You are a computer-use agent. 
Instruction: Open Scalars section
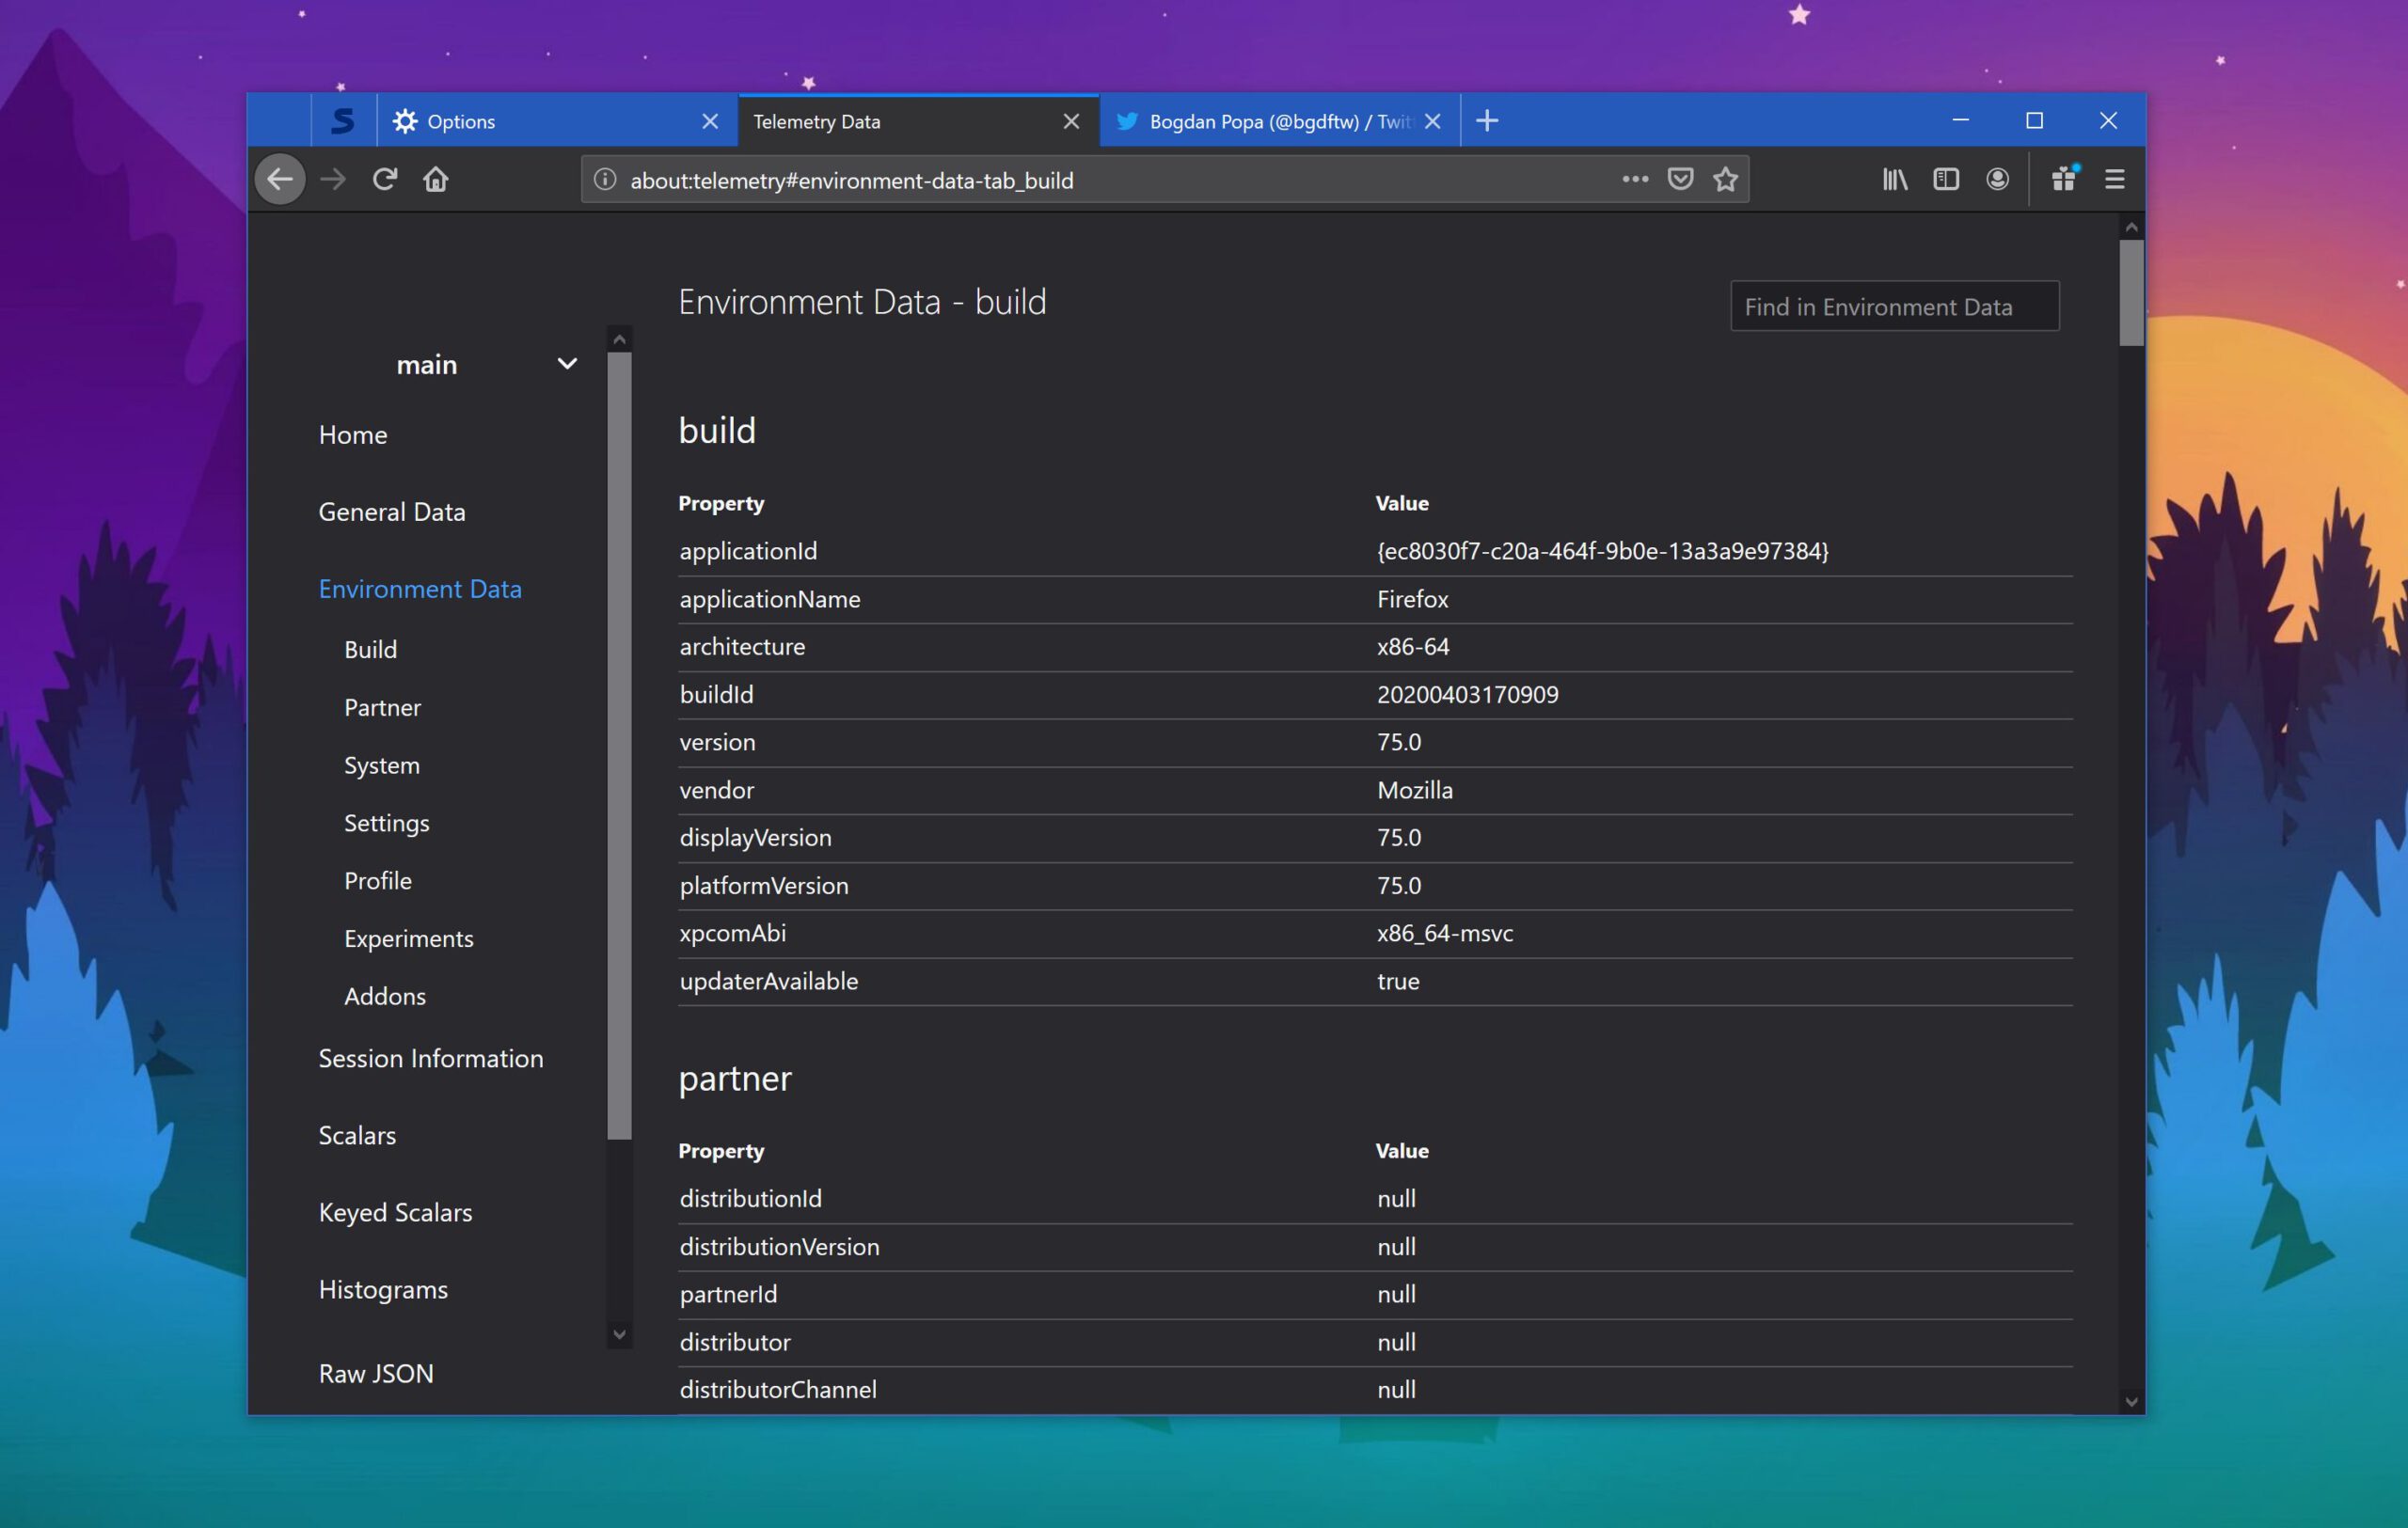pos(357,1135)
